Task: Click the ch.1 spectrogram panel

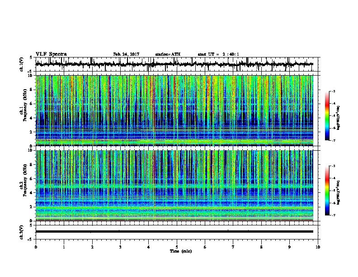Action: (174, 110)
